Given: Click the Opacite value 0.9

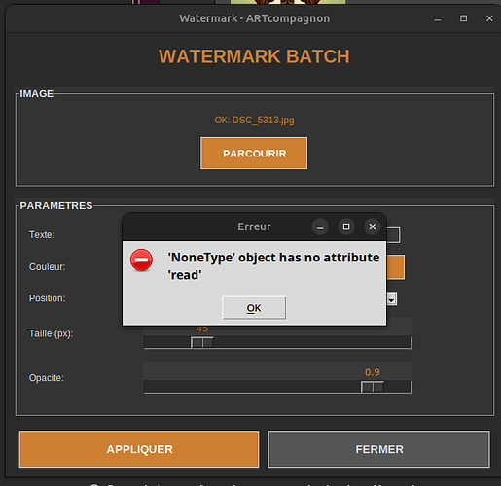Looking at the screenshot, I should 373,372.
